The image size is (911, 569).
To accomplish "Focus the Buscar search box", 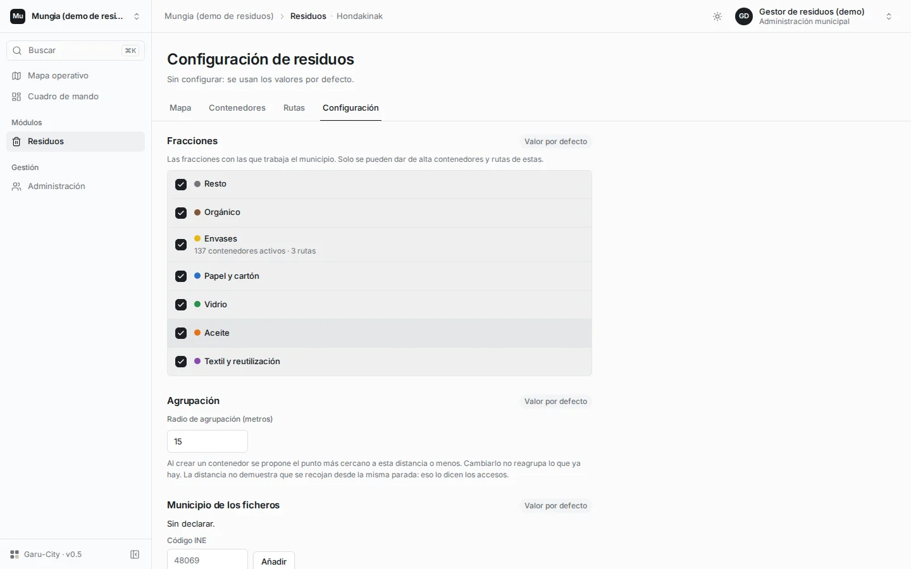I will coord(75,51).
